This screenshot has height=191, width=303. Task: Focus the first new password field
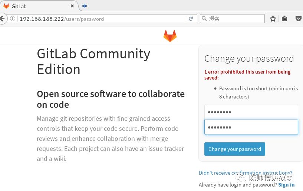point(251,112)
